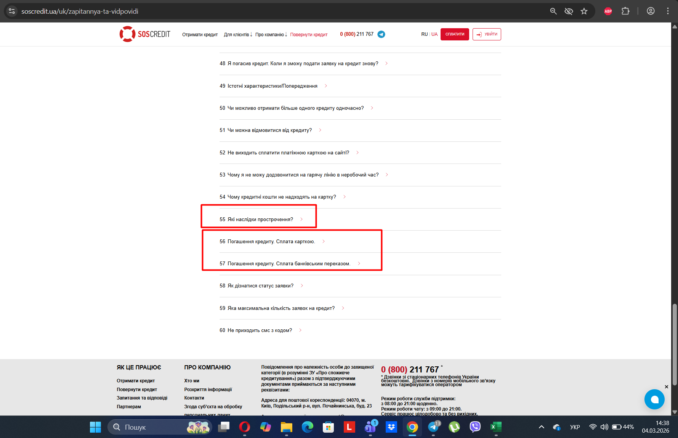Screen dimensions: 678x438
Task: Switch the УКР keyboard language indicator
Action: (x=575, y=427)
